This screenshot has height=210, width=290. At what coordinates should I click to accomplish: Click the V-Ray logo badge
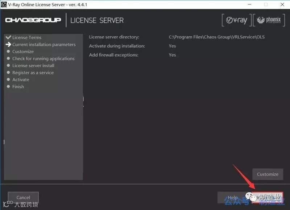(x=237, y=20)
